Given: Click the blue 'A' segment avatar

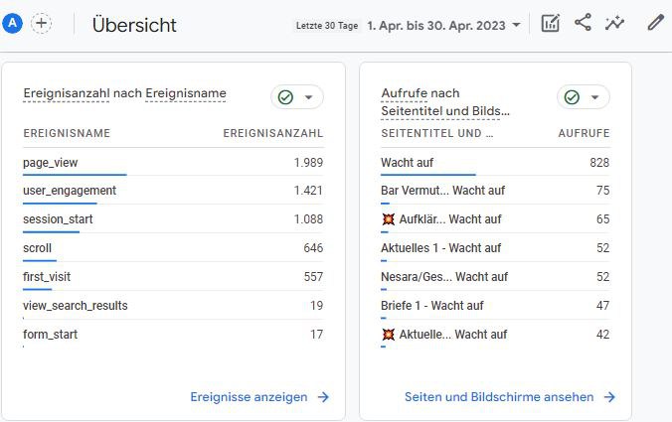Looking at the screenshot, I should (x=13, y=24).
